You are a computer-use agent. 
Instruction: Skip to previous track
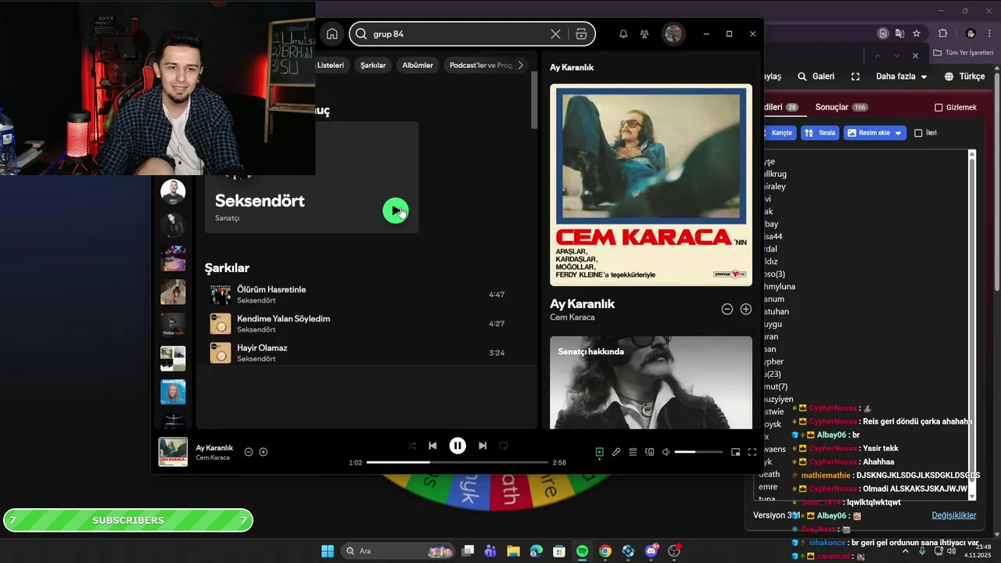point(432,446)
